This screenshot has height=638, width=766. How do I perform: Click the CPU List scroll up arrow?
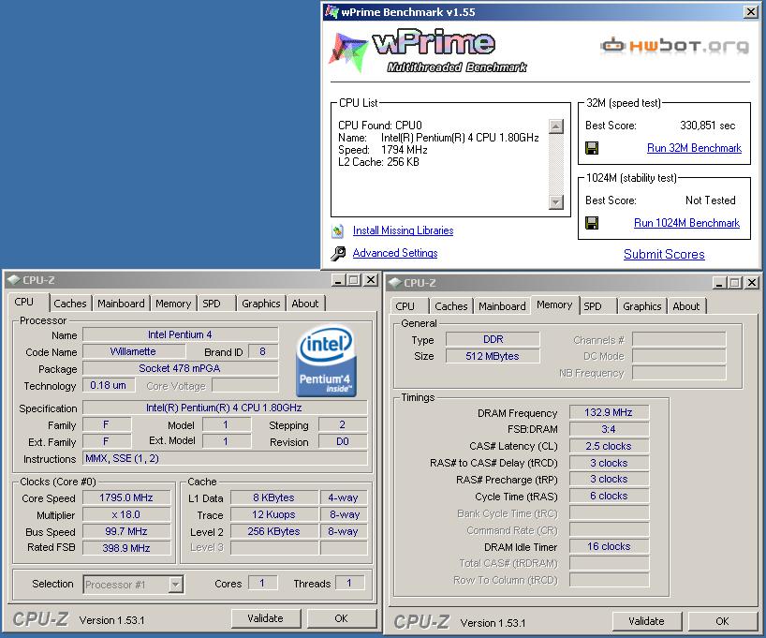(x=556, y=126)
